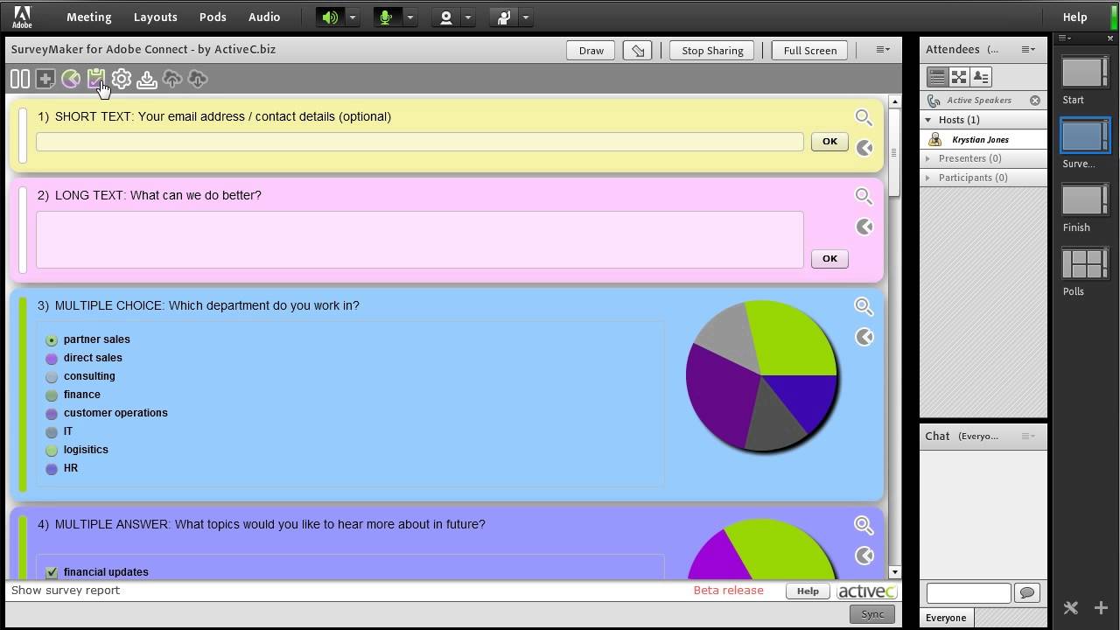Click the back arrow on question 4

tap(864, 556)
